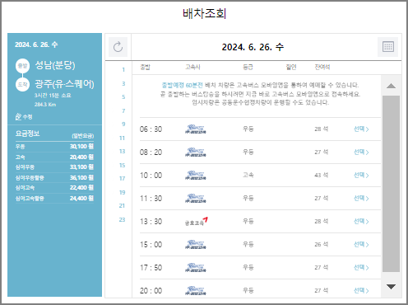Click the 등급 column header
This screenshot has height=305, width=408.
click(248, 67)
